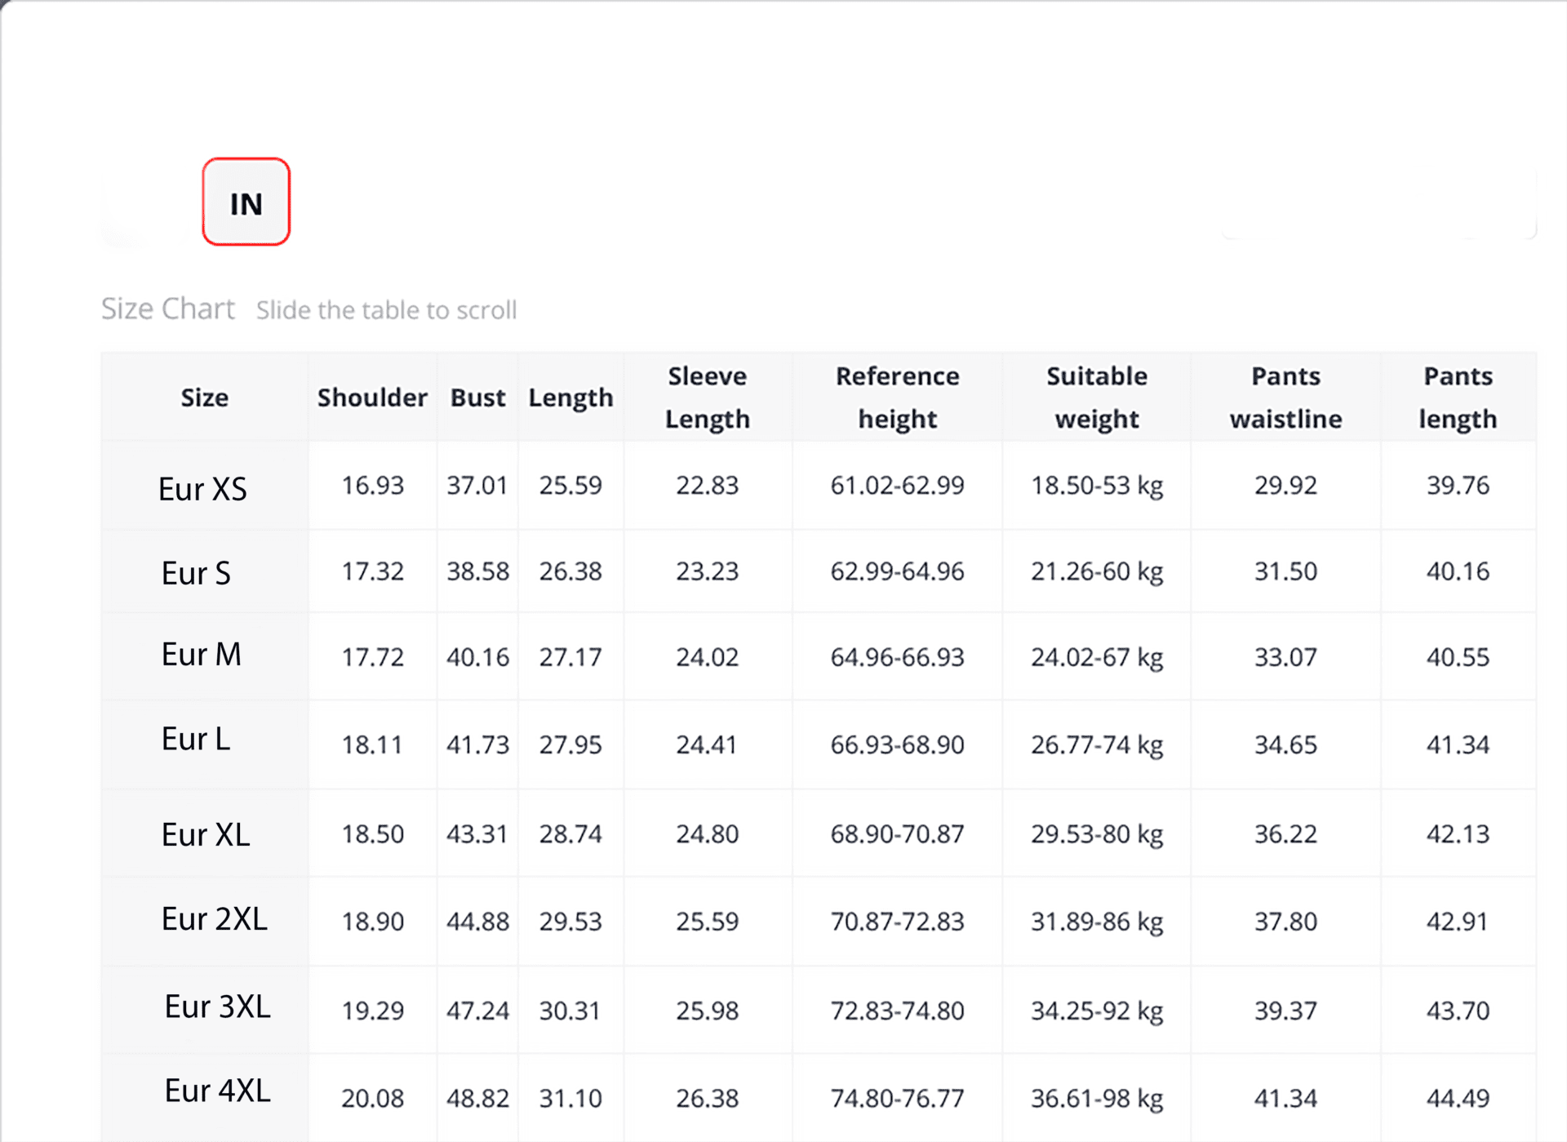Select the Eur 3XL size row label
The width and height of the screenshot is (1567, 1142).
[x=217, y=1006]
